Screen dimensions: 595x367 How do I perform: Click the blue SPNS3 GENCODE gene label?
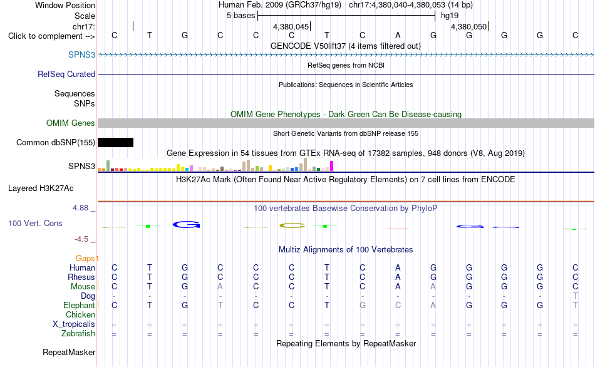coord(81,54)
